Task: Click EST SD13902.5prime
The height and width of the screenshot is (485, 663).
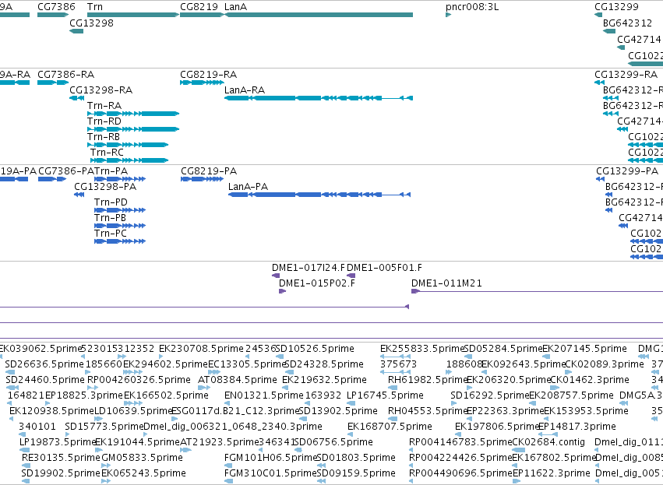Action: [338, 411]
